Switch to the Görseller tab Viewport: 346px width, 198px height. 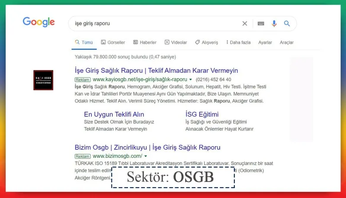coord(113,42)
